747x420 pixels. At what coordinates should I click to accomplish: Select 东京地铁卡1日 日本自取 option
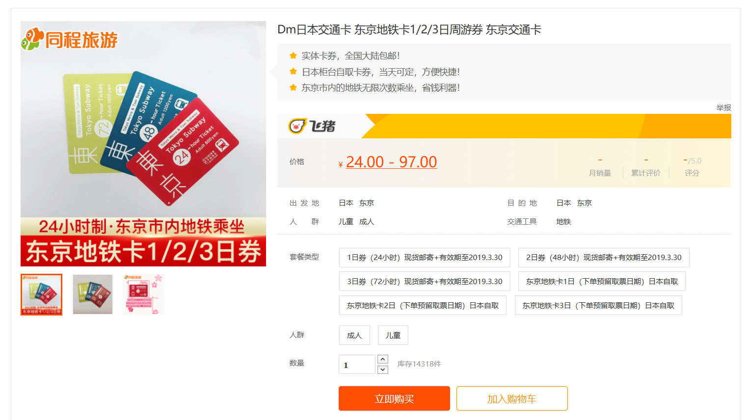click(602, 282)
